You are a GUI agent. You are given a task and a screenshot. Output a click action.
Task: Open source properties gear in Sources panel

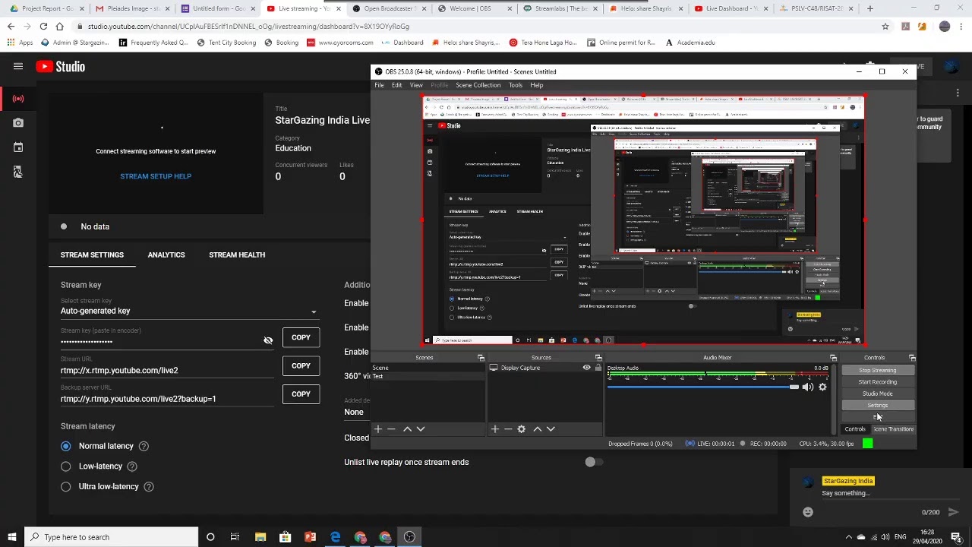pos(522,429)
